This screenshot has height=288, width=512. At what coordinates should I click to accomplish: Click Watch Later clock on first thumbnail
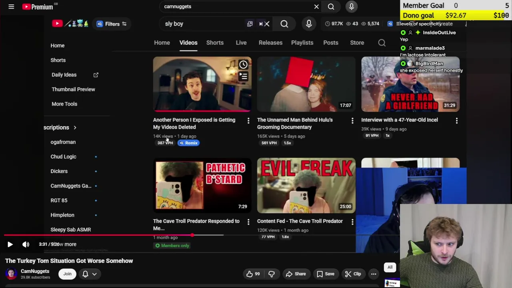[x=243, y=65]
